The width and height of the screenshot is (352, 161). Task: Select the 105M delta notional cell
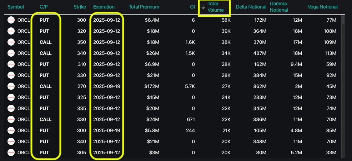coord(260,131)
